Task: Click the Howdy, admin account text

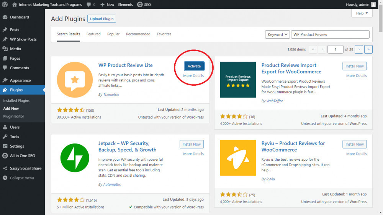Action: pyautogui.click(x=358, y=4)
